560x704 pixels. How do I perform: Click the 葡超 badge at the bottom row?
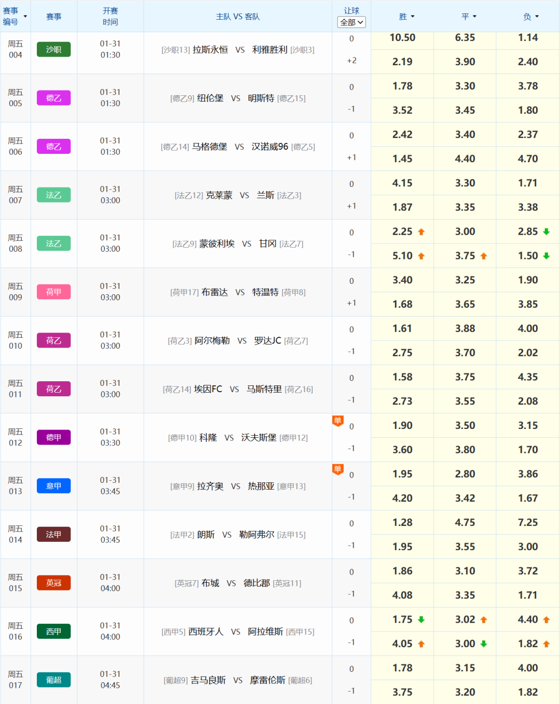[53, 680]
